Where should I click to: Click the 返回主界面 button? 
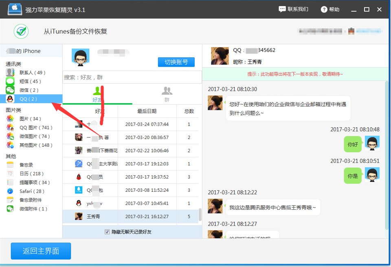(41, 251)
